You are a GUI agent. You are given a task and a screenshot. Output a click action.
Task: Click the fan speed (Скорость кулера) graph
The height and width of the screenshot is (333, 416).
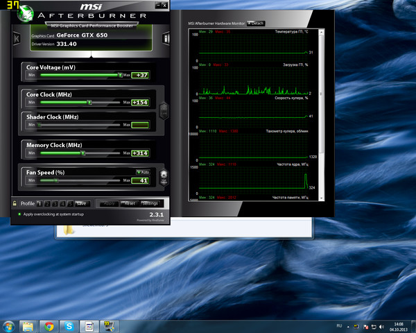coord(253,114)
